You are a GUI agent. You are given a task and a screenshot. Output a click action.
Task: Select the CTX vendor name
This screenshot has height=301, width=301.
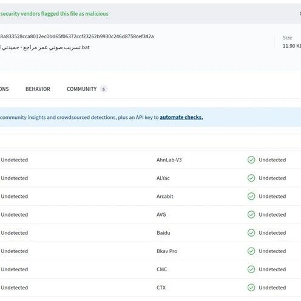click(x=161, y=288)
